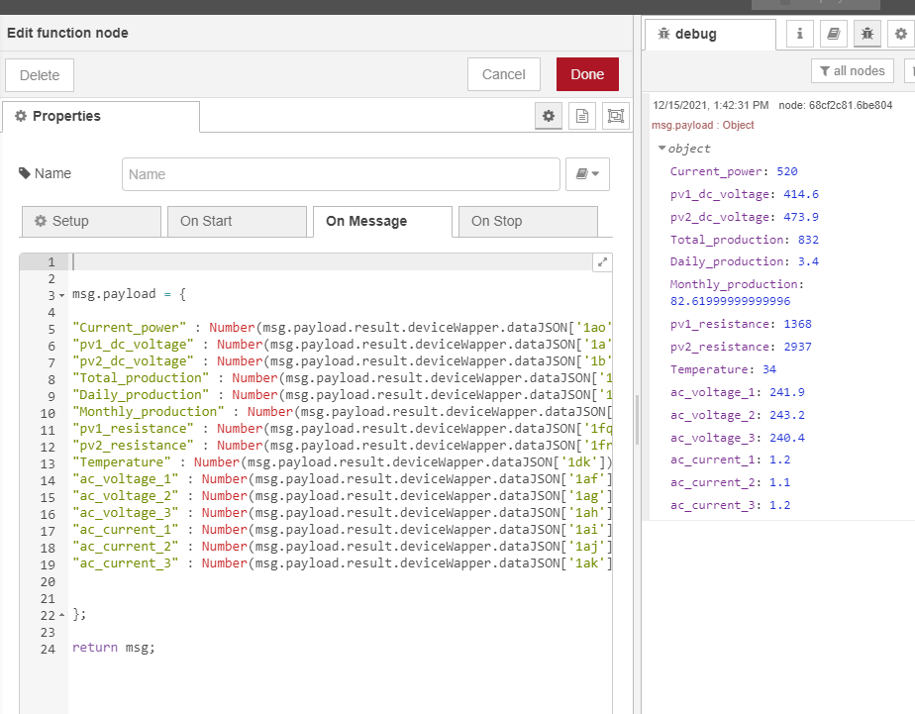Focus the node Name input field
Image resolution: width=915 pixels, height=714 pixels.
coord(341,174)
